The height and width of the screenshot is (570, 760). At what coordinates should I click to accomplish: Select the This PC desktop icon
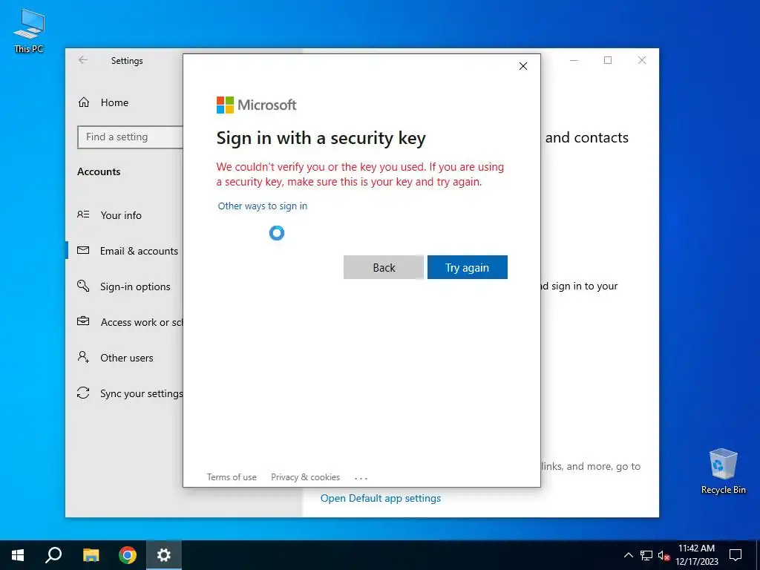[x=29, y=30]
